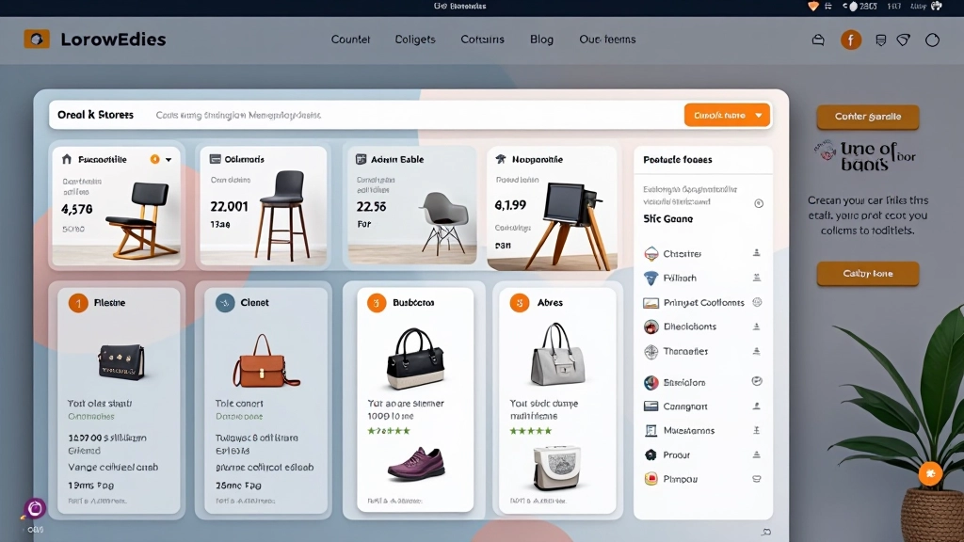Click the star rating in Abres card
The width and height of the screenshot is (964, 542).
pos(531,431)
